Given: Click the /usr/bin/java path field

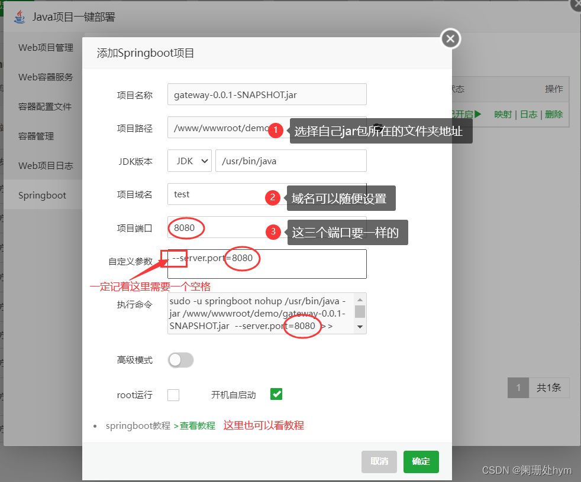Looking at the screenshot, I should point(291,161).
